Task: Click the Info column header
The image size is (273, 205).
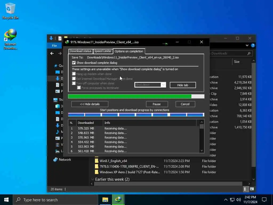Action: 150,123
